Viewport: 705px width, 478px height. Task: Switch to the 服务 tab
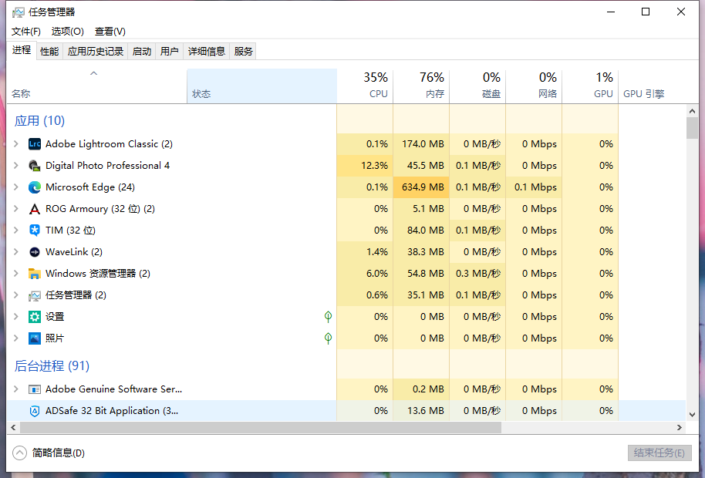[243, 51]
